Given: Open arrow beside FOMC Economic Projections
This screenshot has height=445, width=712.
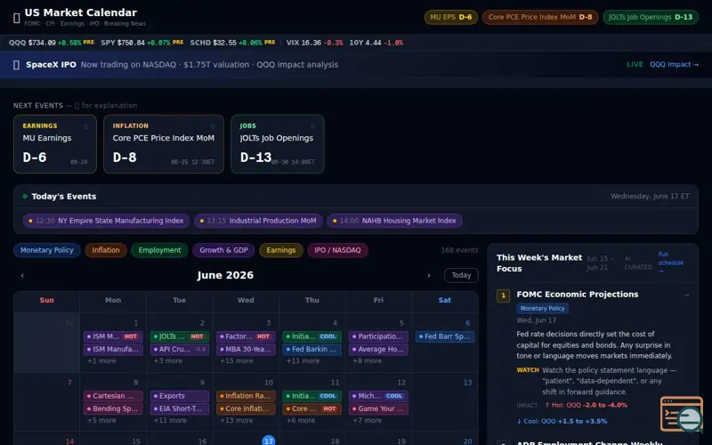Looking at the screenshot, I should point(686,295).
